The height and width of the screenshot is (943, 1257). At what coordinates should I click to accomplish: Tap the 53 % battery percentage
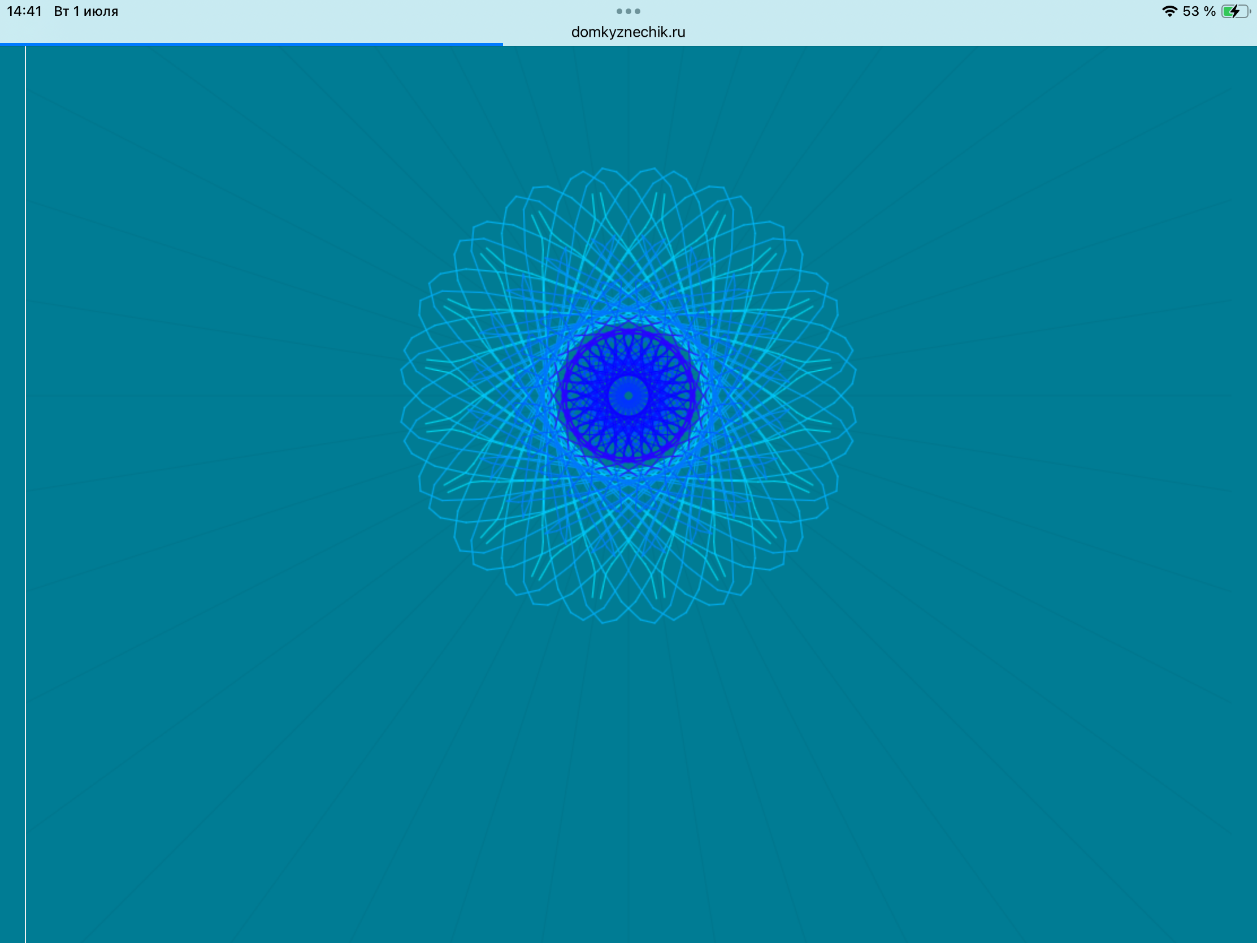[1199, 11]
